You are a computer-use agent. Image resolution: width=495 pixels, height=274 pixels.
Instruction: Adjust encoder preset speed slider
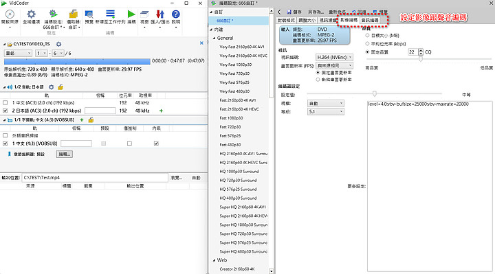point(375,93)
